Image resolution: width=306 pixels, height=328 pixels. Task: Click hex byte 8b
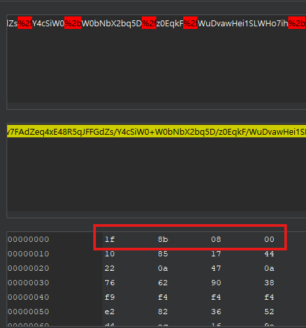pyautogui.click(x=163, y=239)
